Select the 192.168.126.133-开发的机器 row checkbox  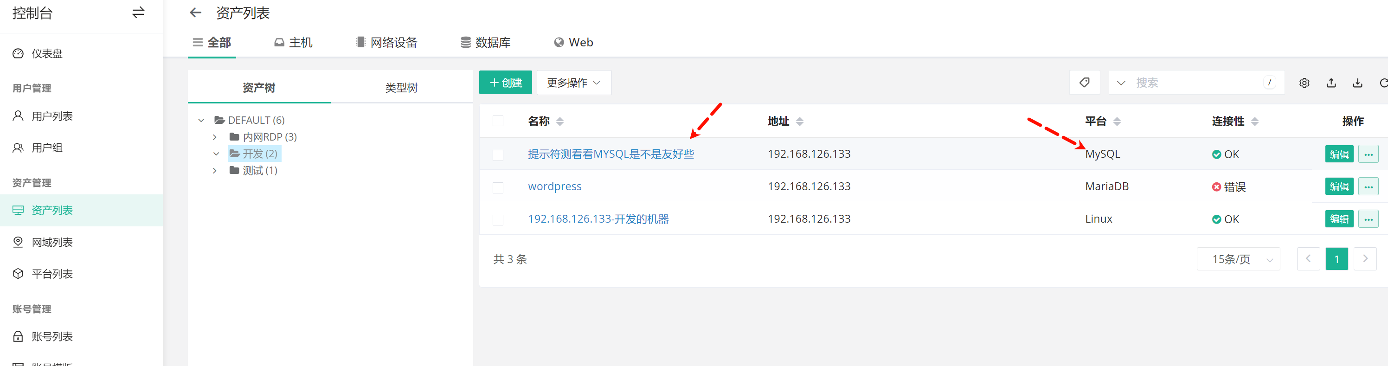click(x=498, y=219)
